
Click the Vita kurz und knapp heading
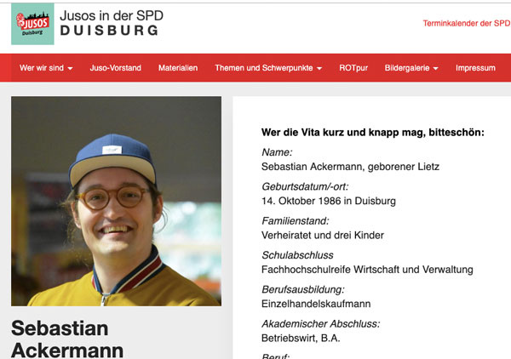(x=373, y=133)
